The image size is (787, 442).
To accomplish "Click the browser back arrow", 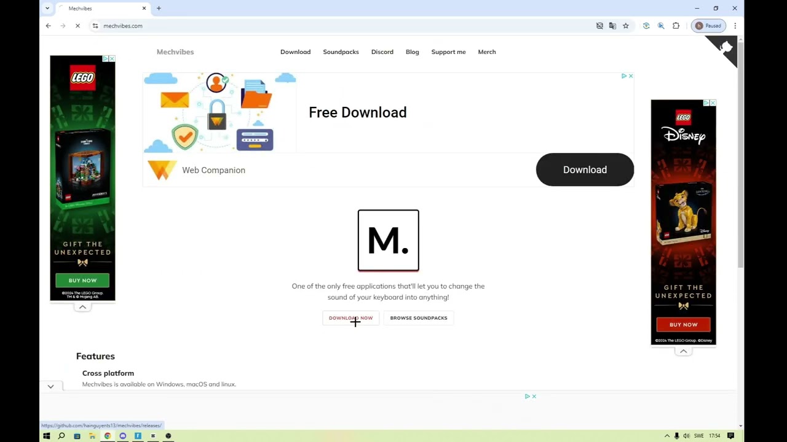I will coord(48,26).
